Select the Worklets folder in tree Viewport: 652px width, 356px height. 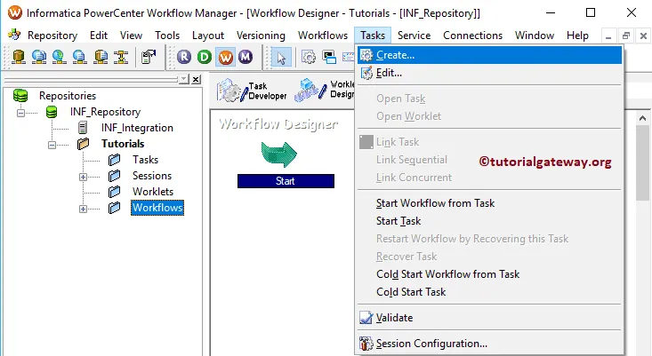153,192
